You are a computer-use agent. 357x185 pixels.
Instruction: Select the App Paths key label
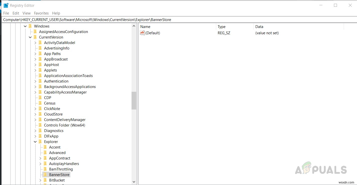(x=52, y=54)
